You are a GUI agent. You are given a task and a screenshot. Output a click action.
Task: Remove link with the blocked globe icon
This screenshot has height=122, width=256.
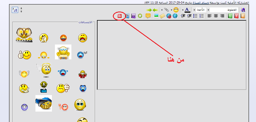(169, 16)
